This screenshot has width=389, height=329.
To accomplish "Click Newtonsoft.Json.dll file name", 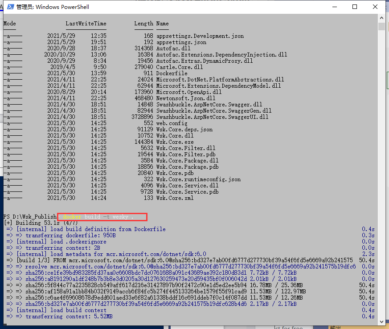I will (186, 98).
